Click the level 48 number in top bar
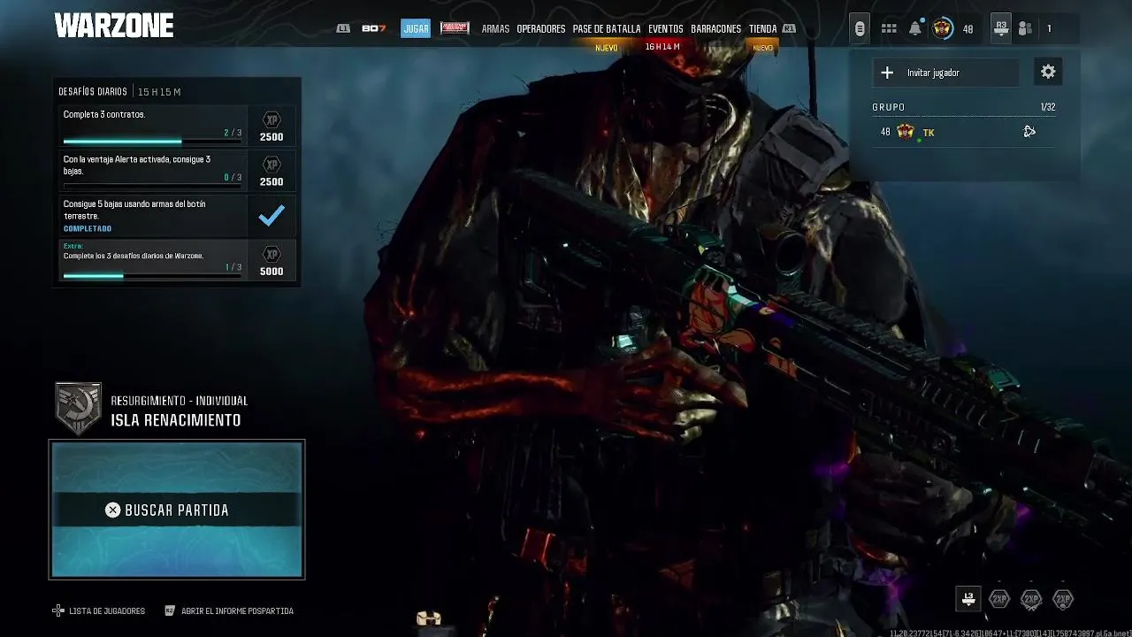The image size is (1132, 637). click(x=968, y=29)
